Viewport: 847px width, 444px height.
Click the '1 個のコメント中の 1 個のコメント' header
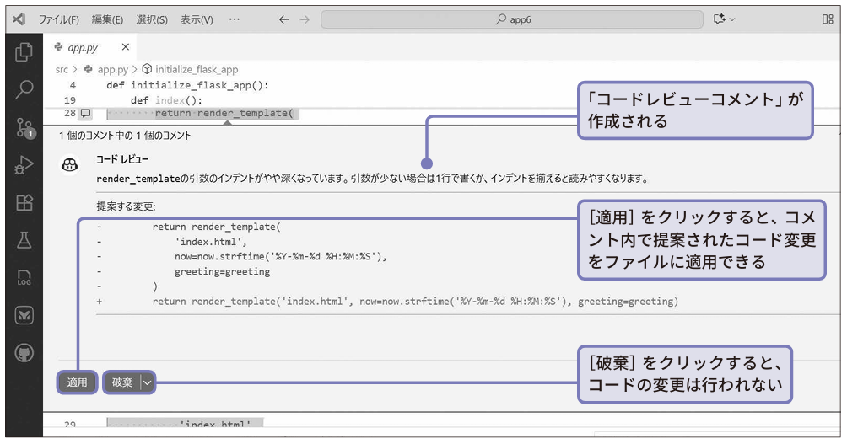click(126, 136)
